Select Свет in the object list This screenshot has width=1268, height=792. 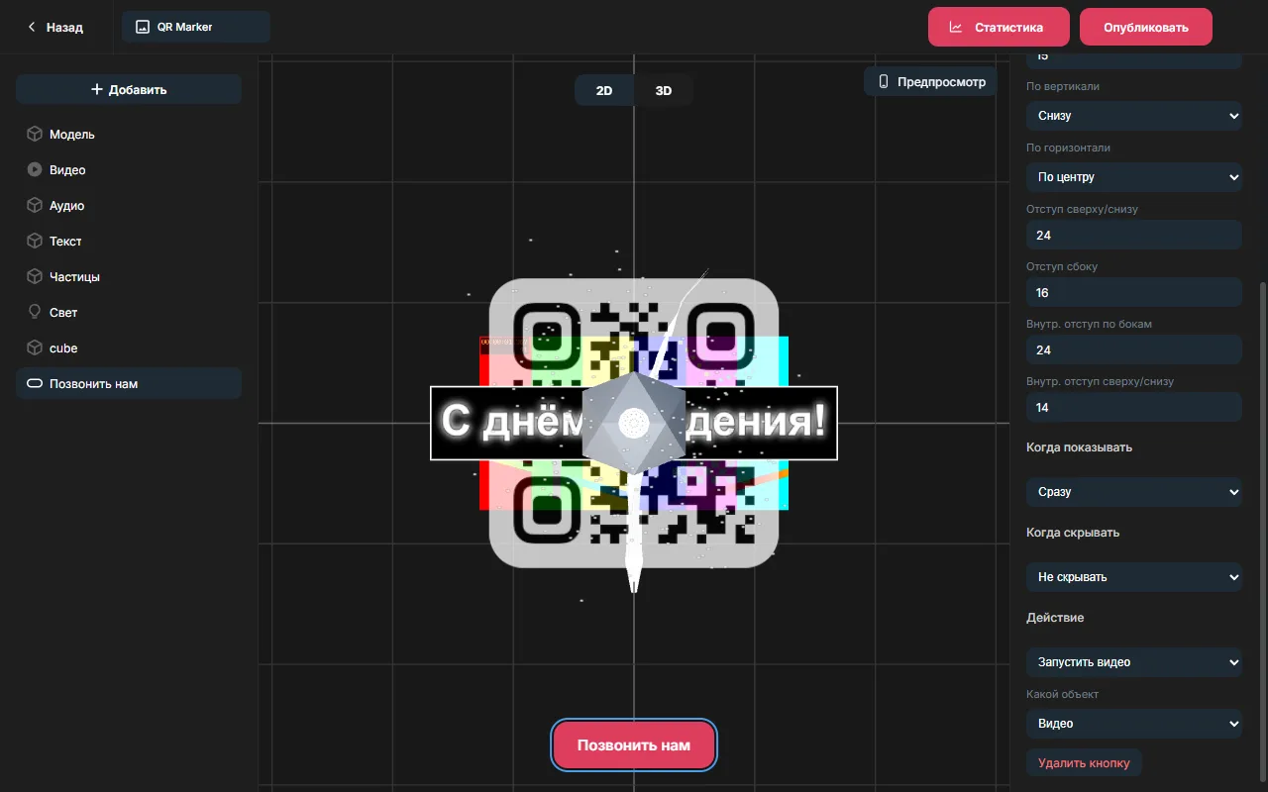pos(129,312)
